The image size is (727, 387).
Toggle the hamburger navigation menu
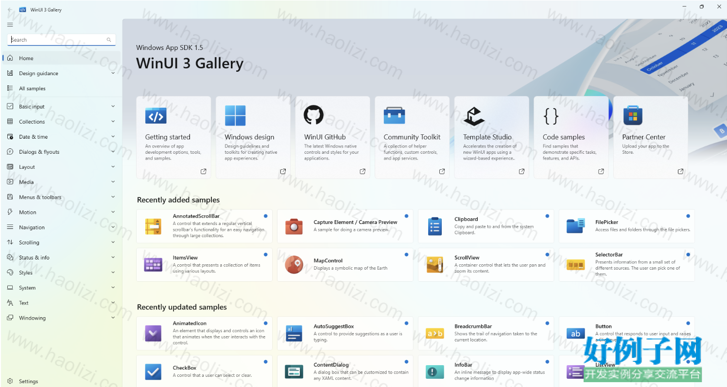click(10, 25)
